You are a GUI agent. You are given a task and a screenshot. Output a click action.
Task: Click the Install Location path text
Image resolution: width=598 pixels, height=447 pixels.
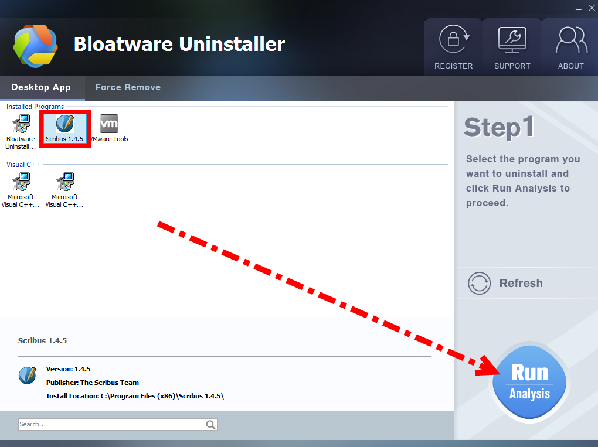[x=135, y=396]
